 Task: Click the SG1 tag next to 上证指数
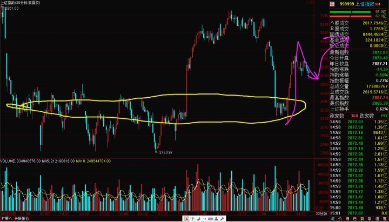(377, 3)
